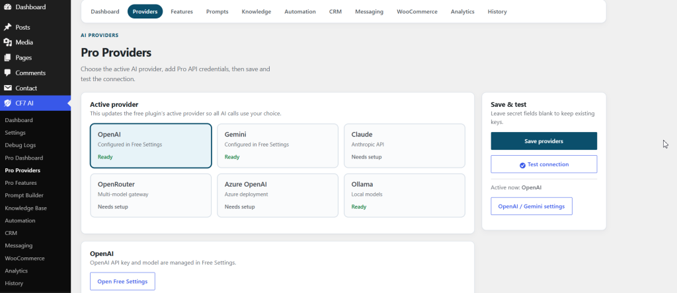
Task: Switch to the Features tab
Action: click(182, 12)
